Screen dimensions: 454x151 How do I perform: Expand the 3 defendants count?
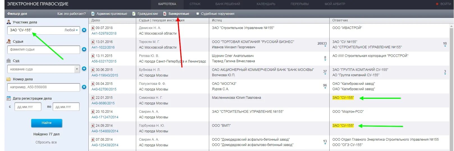445,72
